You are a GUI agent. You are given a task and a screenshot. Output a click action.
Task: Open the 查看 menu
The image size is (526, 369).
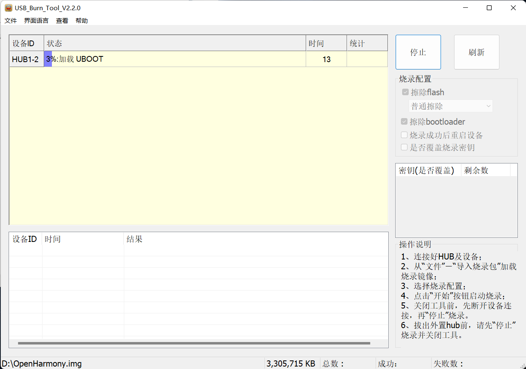[x=62, y=20]
